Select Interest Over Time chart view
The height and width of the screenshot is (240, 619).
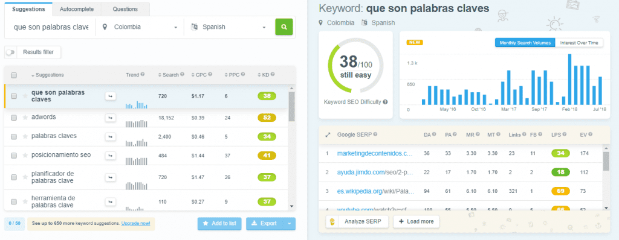point(579,43)
